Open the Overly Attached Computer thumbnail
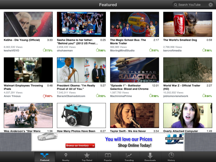216x162 pixels. 188,115
